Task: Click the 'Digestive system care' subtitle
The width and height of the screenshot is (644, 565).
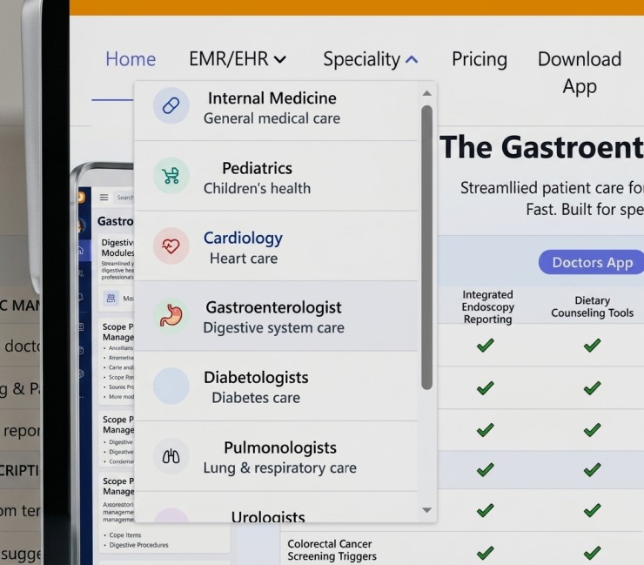Action: (273, 328)
